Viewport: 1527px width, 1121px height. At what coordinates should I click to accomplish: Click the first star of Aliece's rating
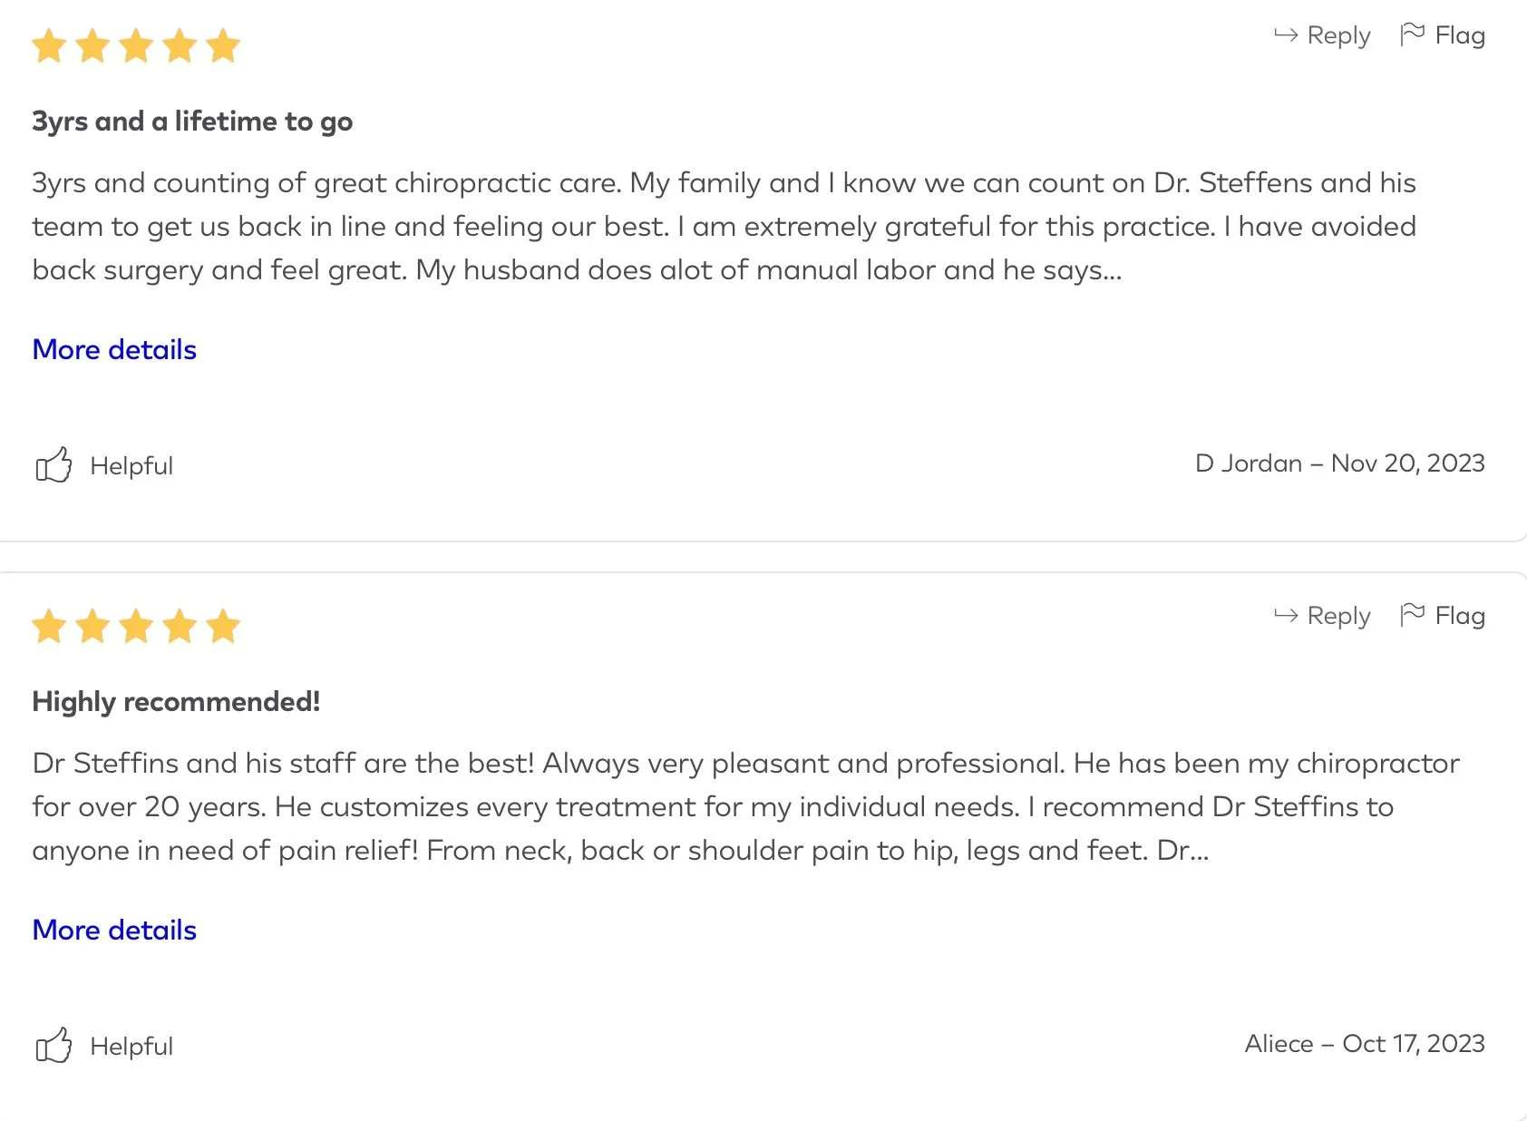[49, 627]
